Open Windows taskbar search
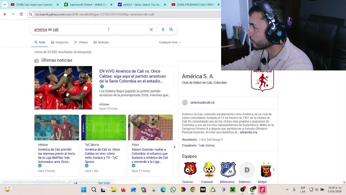 (94, 190)
